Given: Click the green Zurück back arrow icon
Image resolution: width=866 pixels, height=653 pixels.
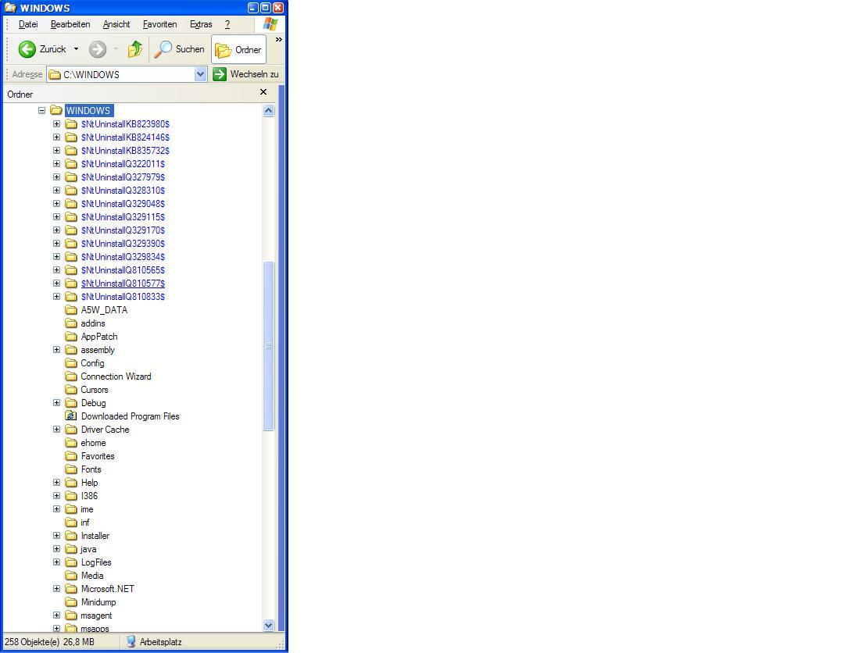Looking at the screenshot, I should (x=27, y=49).
